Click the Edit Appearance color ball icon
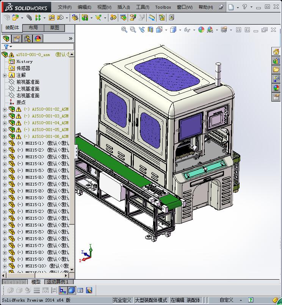Image resolution: width=282 pixels, height=305 pixels. click(201, 30)
